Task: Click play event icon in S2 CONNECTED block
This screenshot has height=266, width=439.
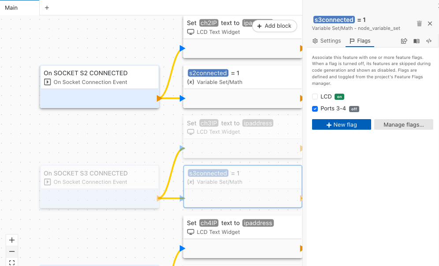Action: (x=47, y=82)
